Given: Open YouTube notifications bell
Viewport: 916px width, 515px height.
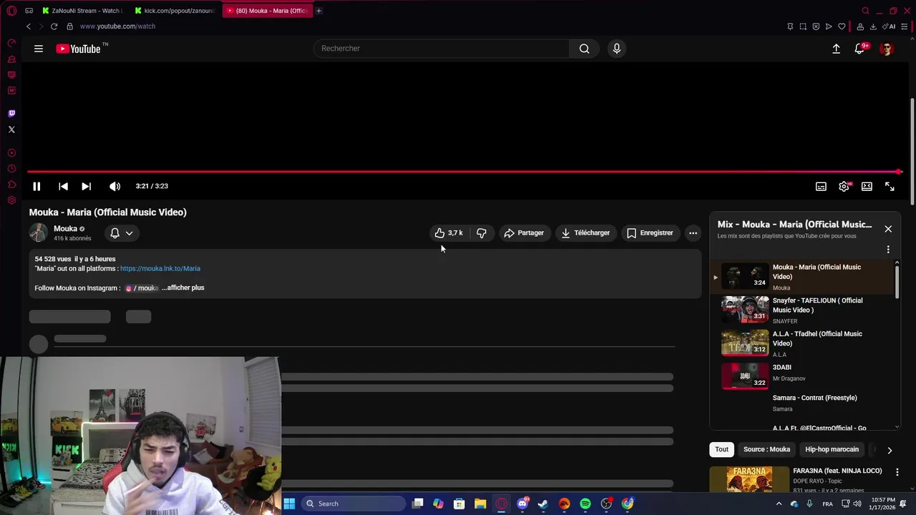Looking at the screenshot, I should [859, 49].
